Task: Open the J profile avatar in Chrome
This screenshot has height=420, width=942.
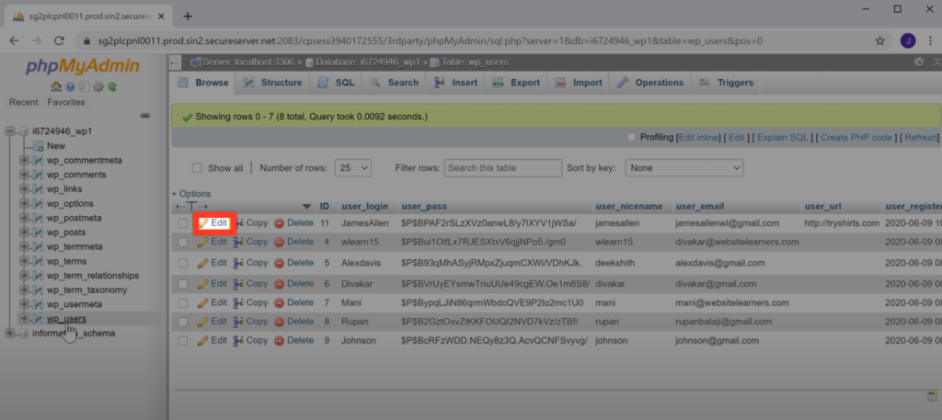Action: pos(908,40)
